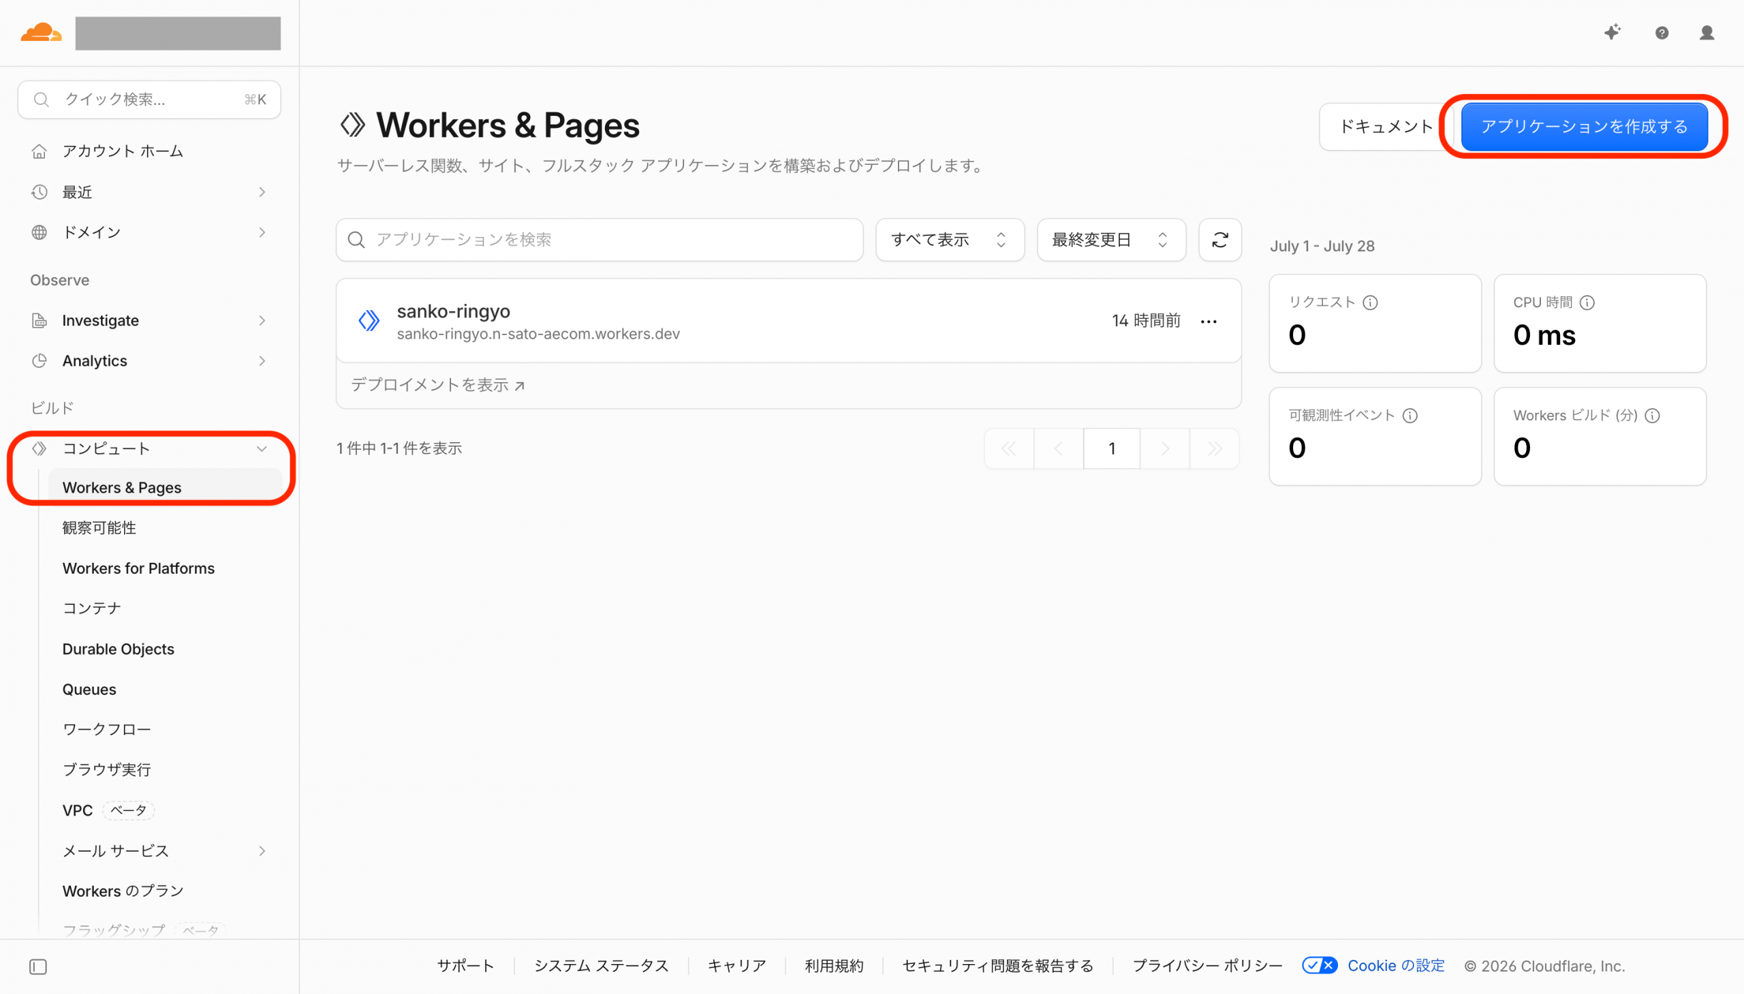1744x994 pixels.
Task: Collapse the sidebar using the panel icon
Action: click(x=38, y=967)
